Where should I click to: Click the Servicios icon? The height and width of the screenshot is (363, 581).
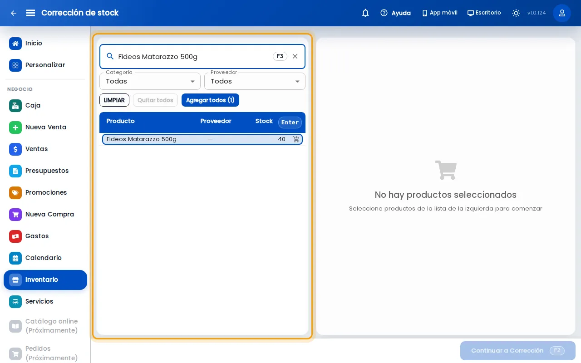[x=15, y=302]
